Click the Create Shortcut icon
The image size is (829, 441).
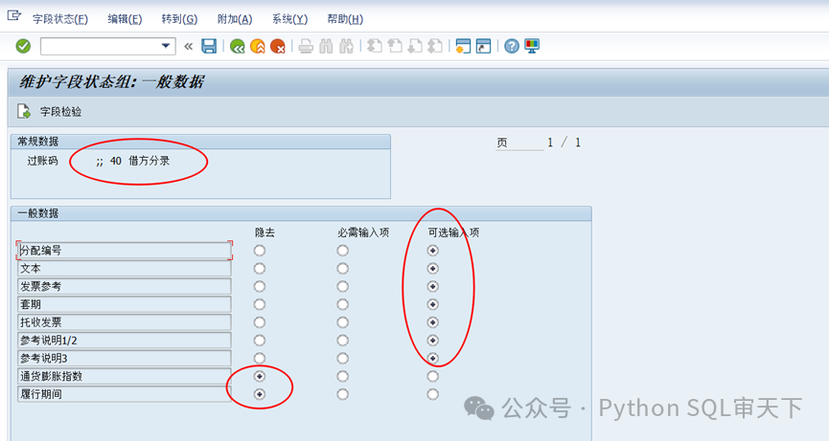point(483,47)
